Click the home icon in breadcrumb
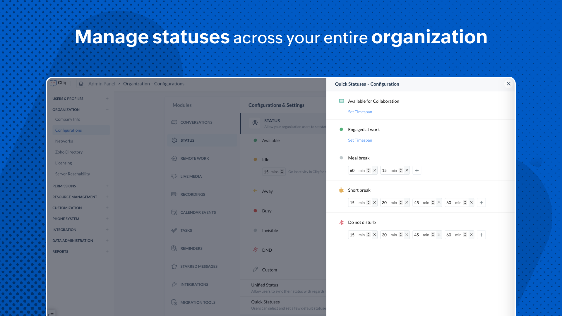Screen dimensions: 562x316 (x=81, y=84)
